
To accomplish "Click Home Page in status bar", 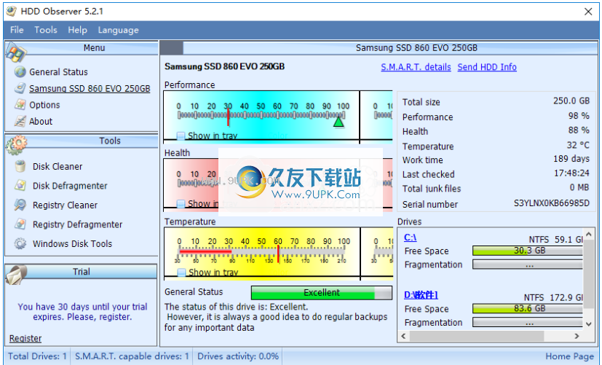I will 569,356.
